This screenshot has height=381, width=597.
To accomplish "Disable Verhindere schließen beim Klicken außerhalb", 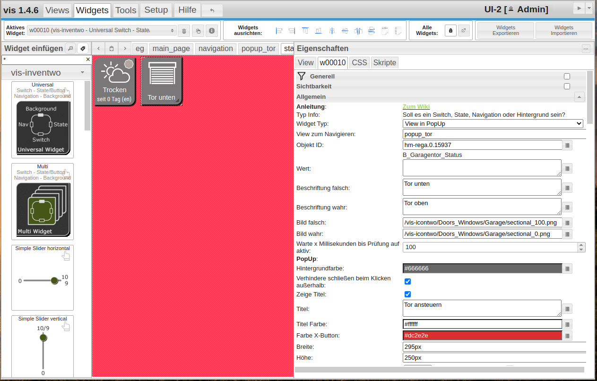I will click(x=408, y=282).
